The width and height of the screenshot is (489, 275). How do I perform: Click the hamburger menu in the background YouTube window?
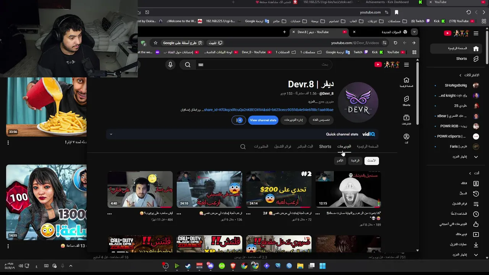[x=476, y=33]
